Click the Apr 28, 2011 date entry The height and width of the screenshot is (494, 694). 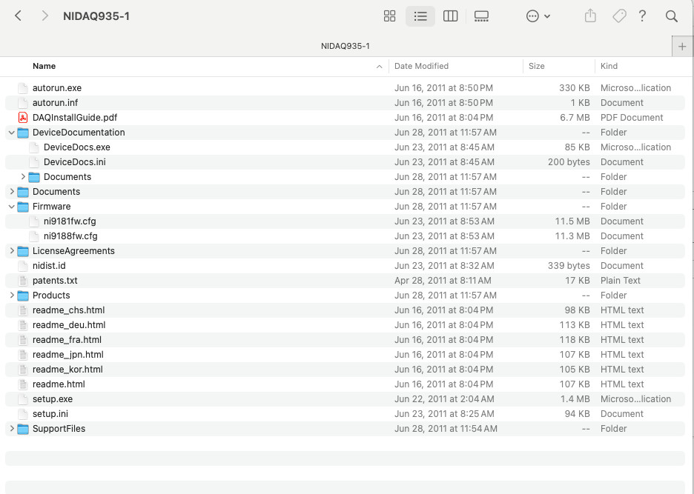[x=443, y=281]
